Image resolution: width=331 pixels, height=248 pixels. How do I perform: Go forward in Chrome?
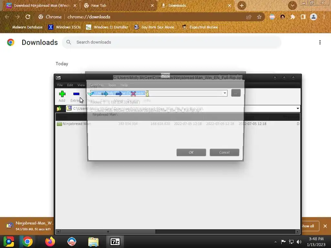pyautogui.click(x=17, y=17)
